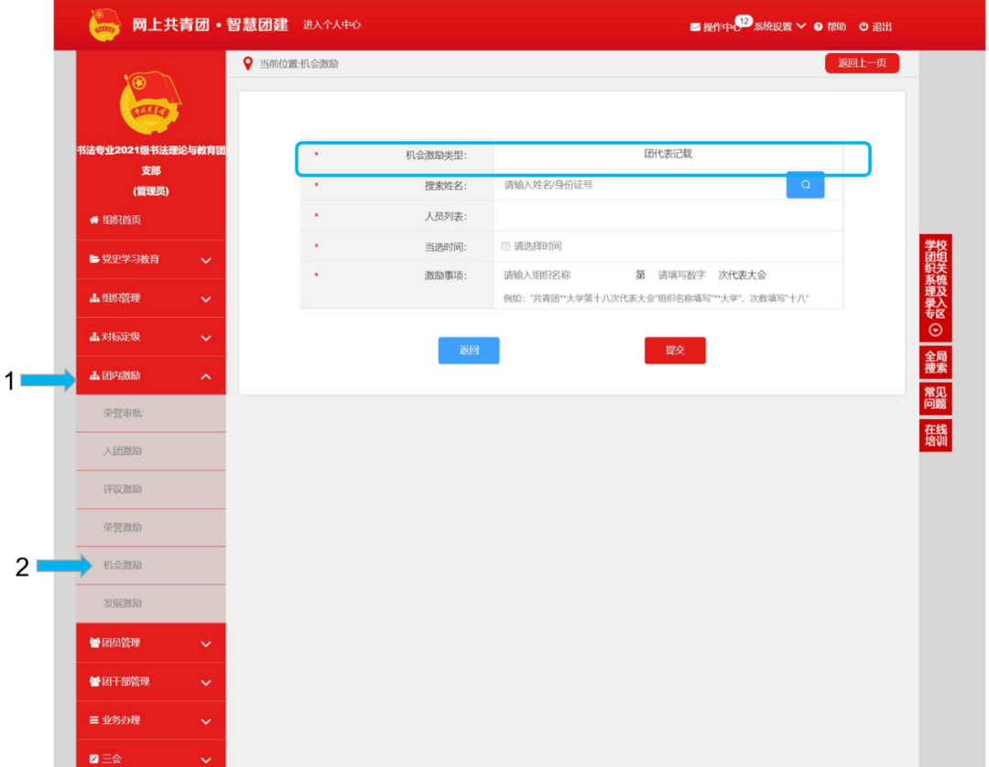
Task: Click the red 提交 submit button
Action: coord(675,350)
